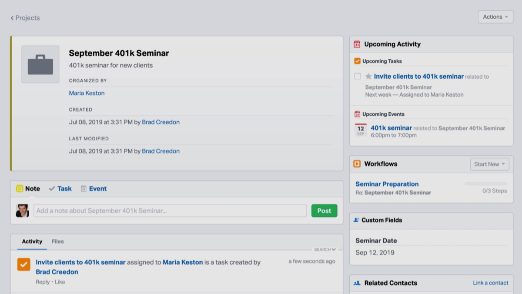
Task: Open the Actions dropdown
Action: [495, 17]
